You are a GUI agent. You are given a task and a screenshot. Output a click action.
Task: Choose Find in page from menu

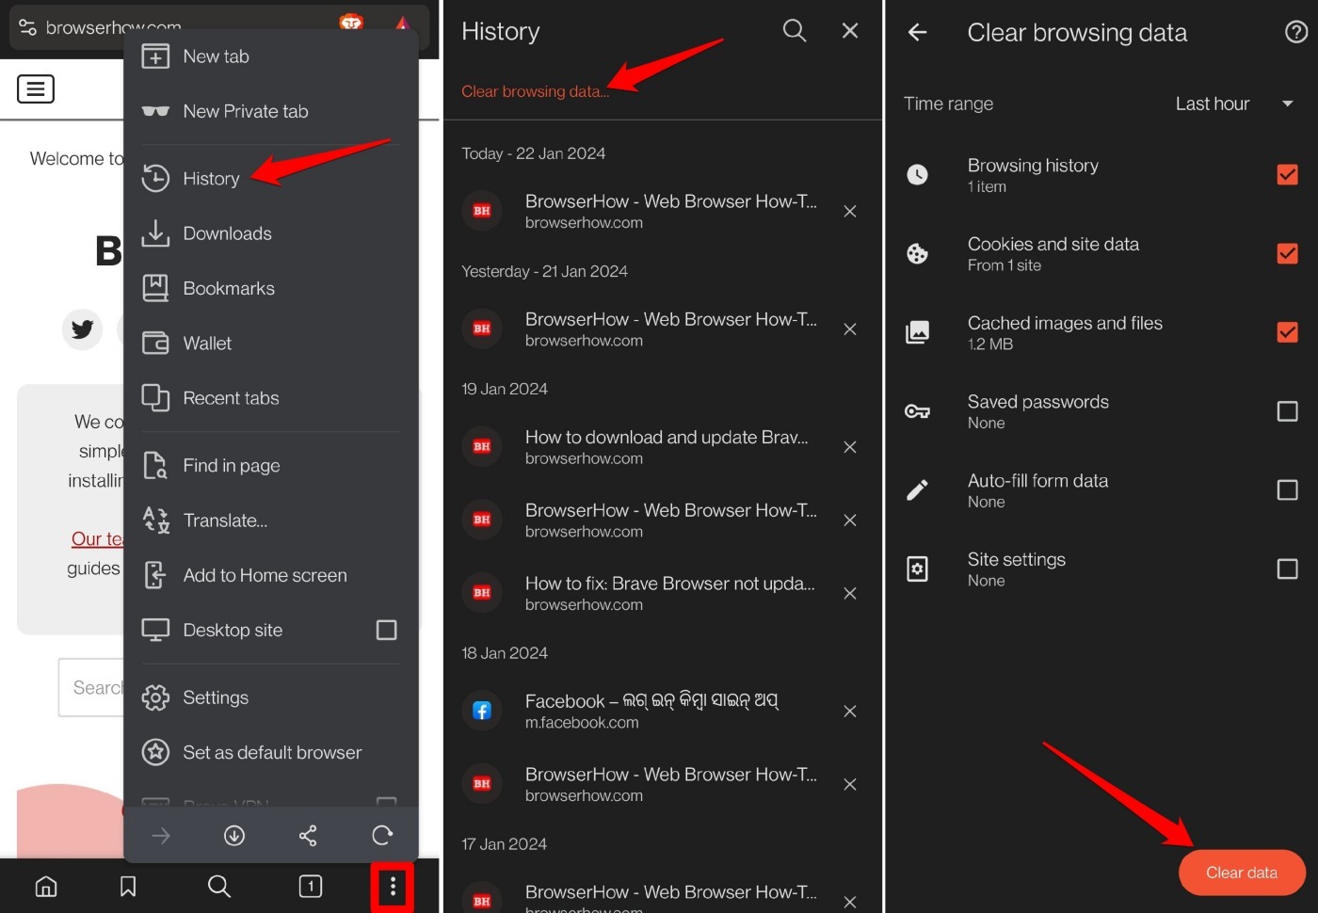271,466
